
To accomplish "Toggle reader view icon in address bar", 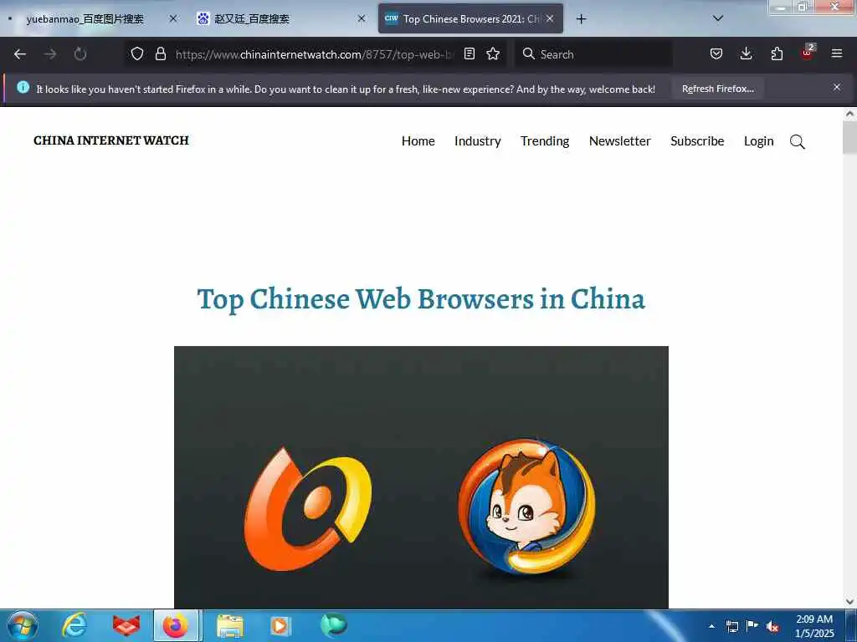I will click(x=469, y=53).
